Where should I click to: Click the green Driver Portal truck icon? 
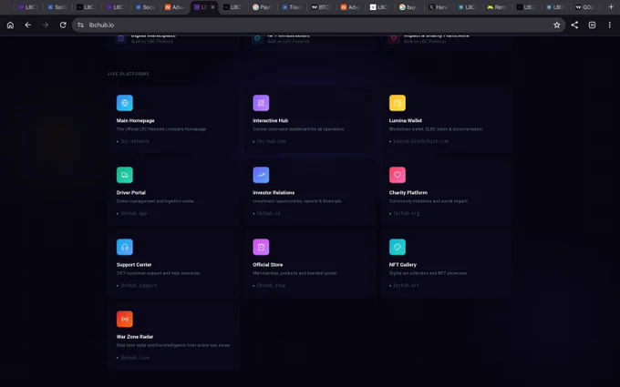tap(125, 175)
